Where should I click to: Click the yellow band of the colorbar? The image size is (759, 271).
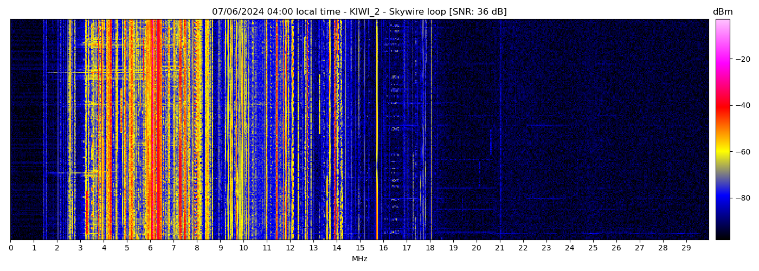point(723,153)
